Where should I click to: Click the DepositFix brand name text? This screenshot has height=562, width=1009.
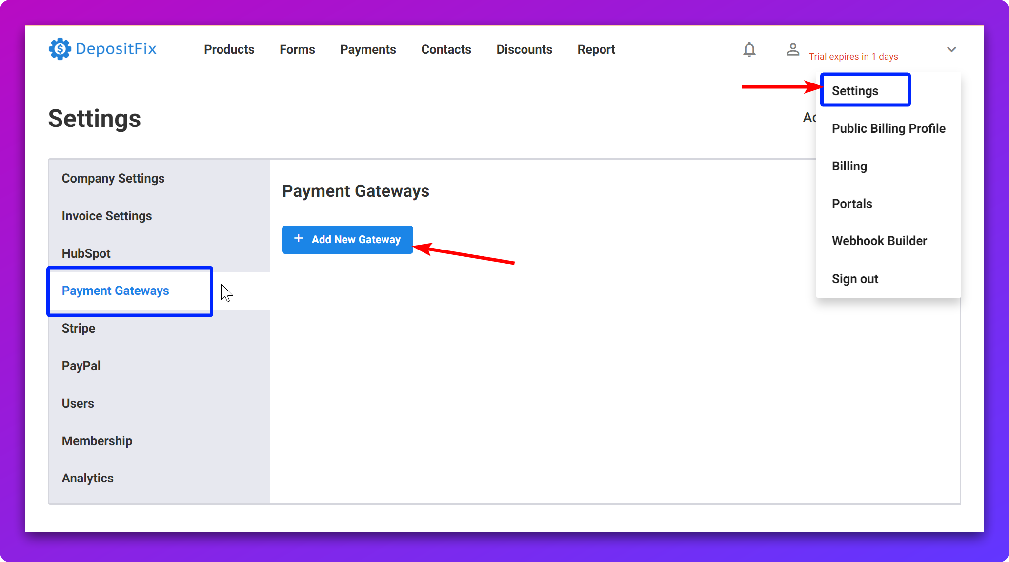pos(116,49)
